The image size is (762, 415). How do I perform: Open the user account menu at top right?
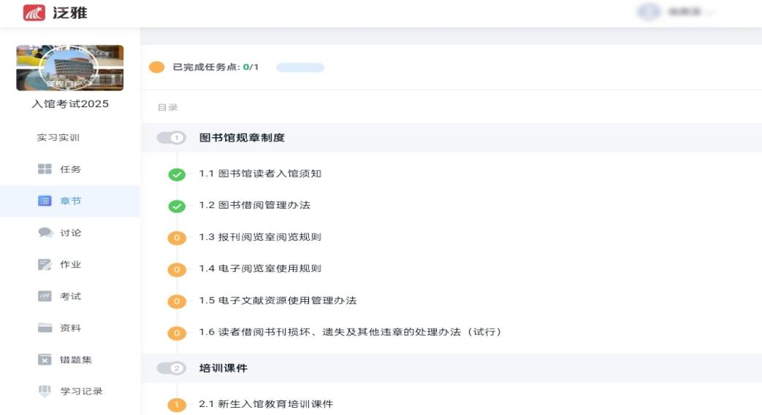pos(676,12)
